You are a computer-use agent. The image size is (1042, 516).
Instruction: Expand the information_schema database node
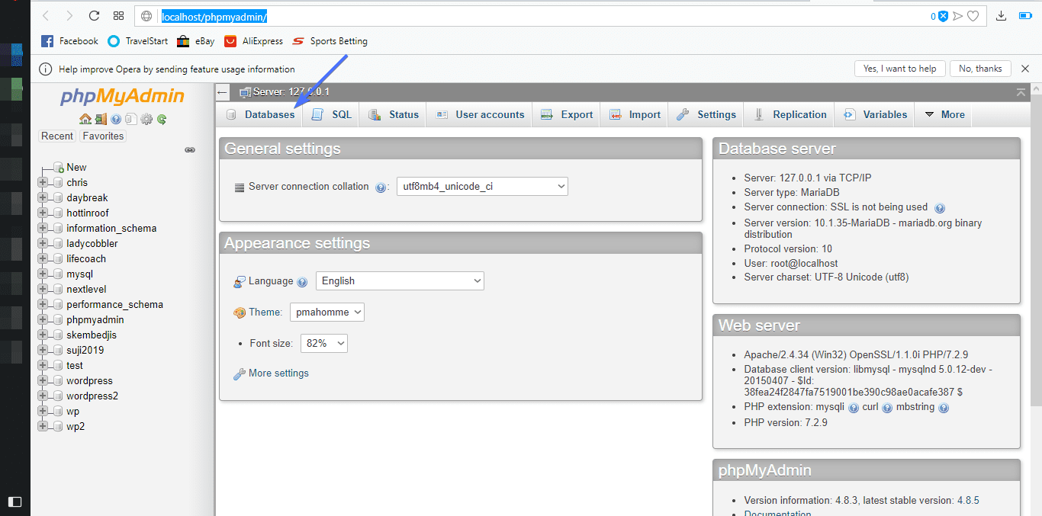click(43, 229)
